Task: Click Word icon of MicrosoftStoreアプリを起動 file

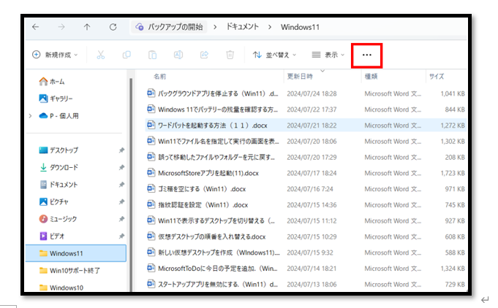Action: 151,173
